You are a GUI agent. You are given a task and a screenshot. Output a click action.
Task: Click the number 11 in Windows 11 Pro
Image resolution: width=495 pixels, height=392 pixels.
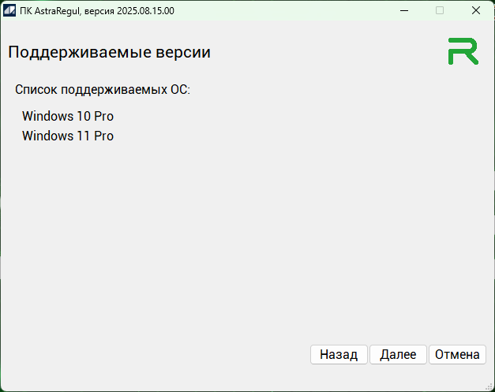click(x=83, y=136)
